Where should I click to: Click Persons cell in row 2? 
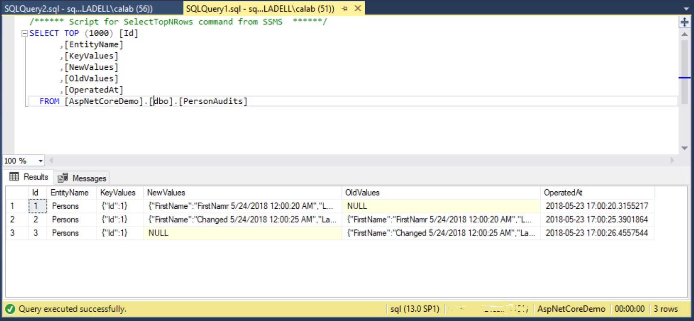[71, 219]
